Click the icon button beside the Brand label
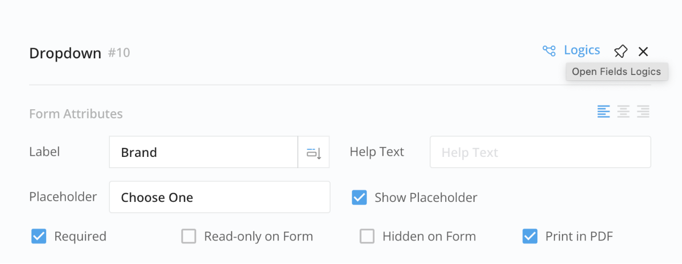This screenshot has height=264, width=682. tap(313, 153)
